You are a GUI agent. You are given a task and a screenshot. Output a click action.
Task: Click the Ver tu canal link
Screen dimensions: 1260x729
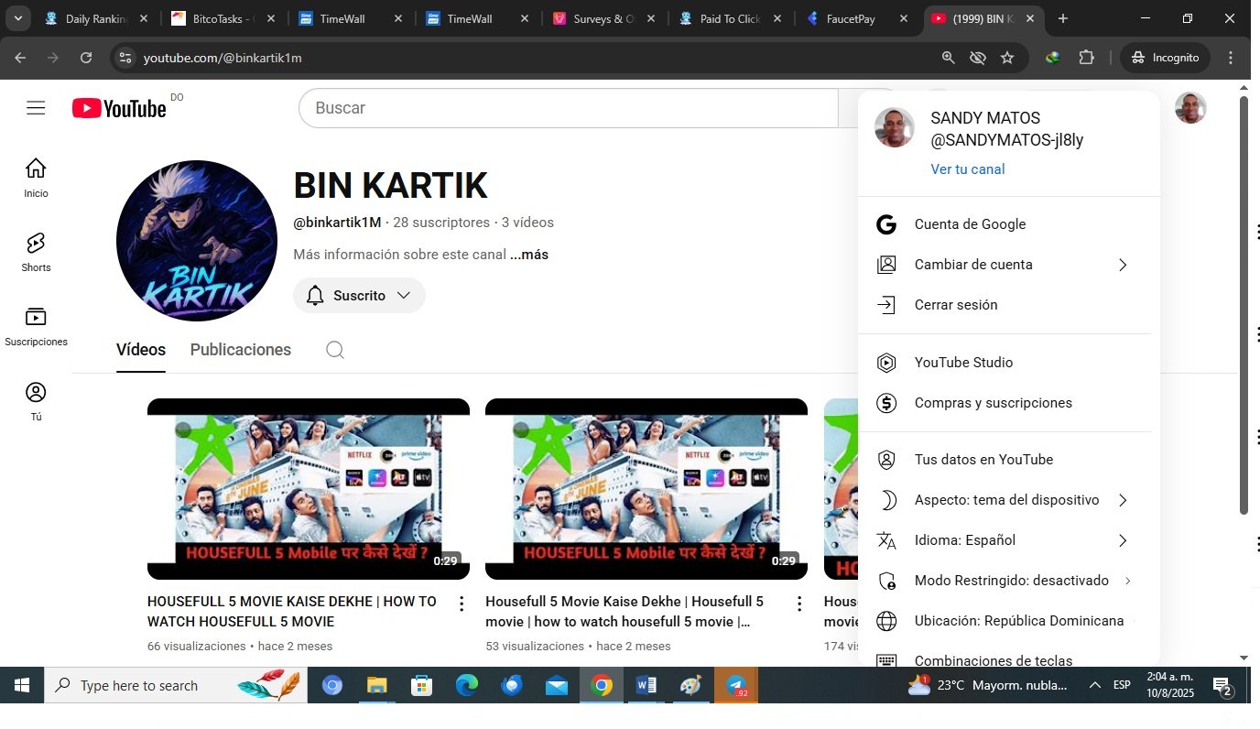[967, 169]
